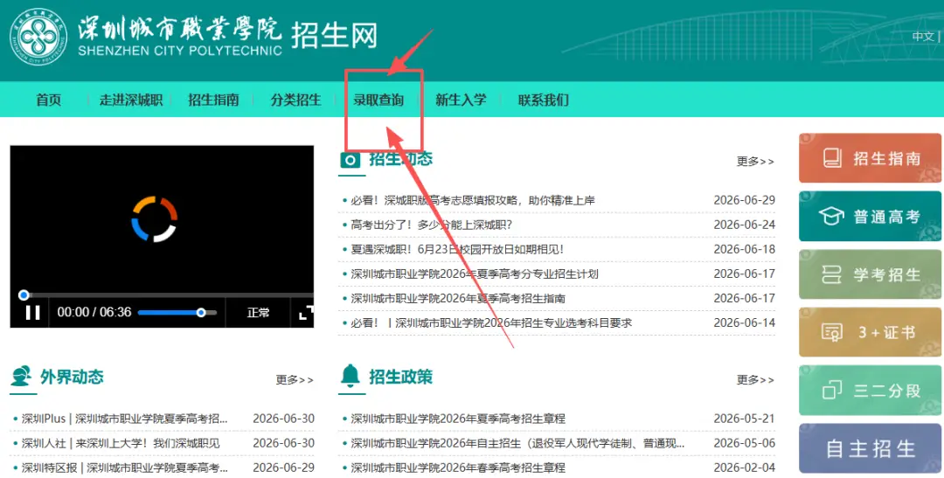
Task: Pause the video with the pause icon
Action: [32, 313]
